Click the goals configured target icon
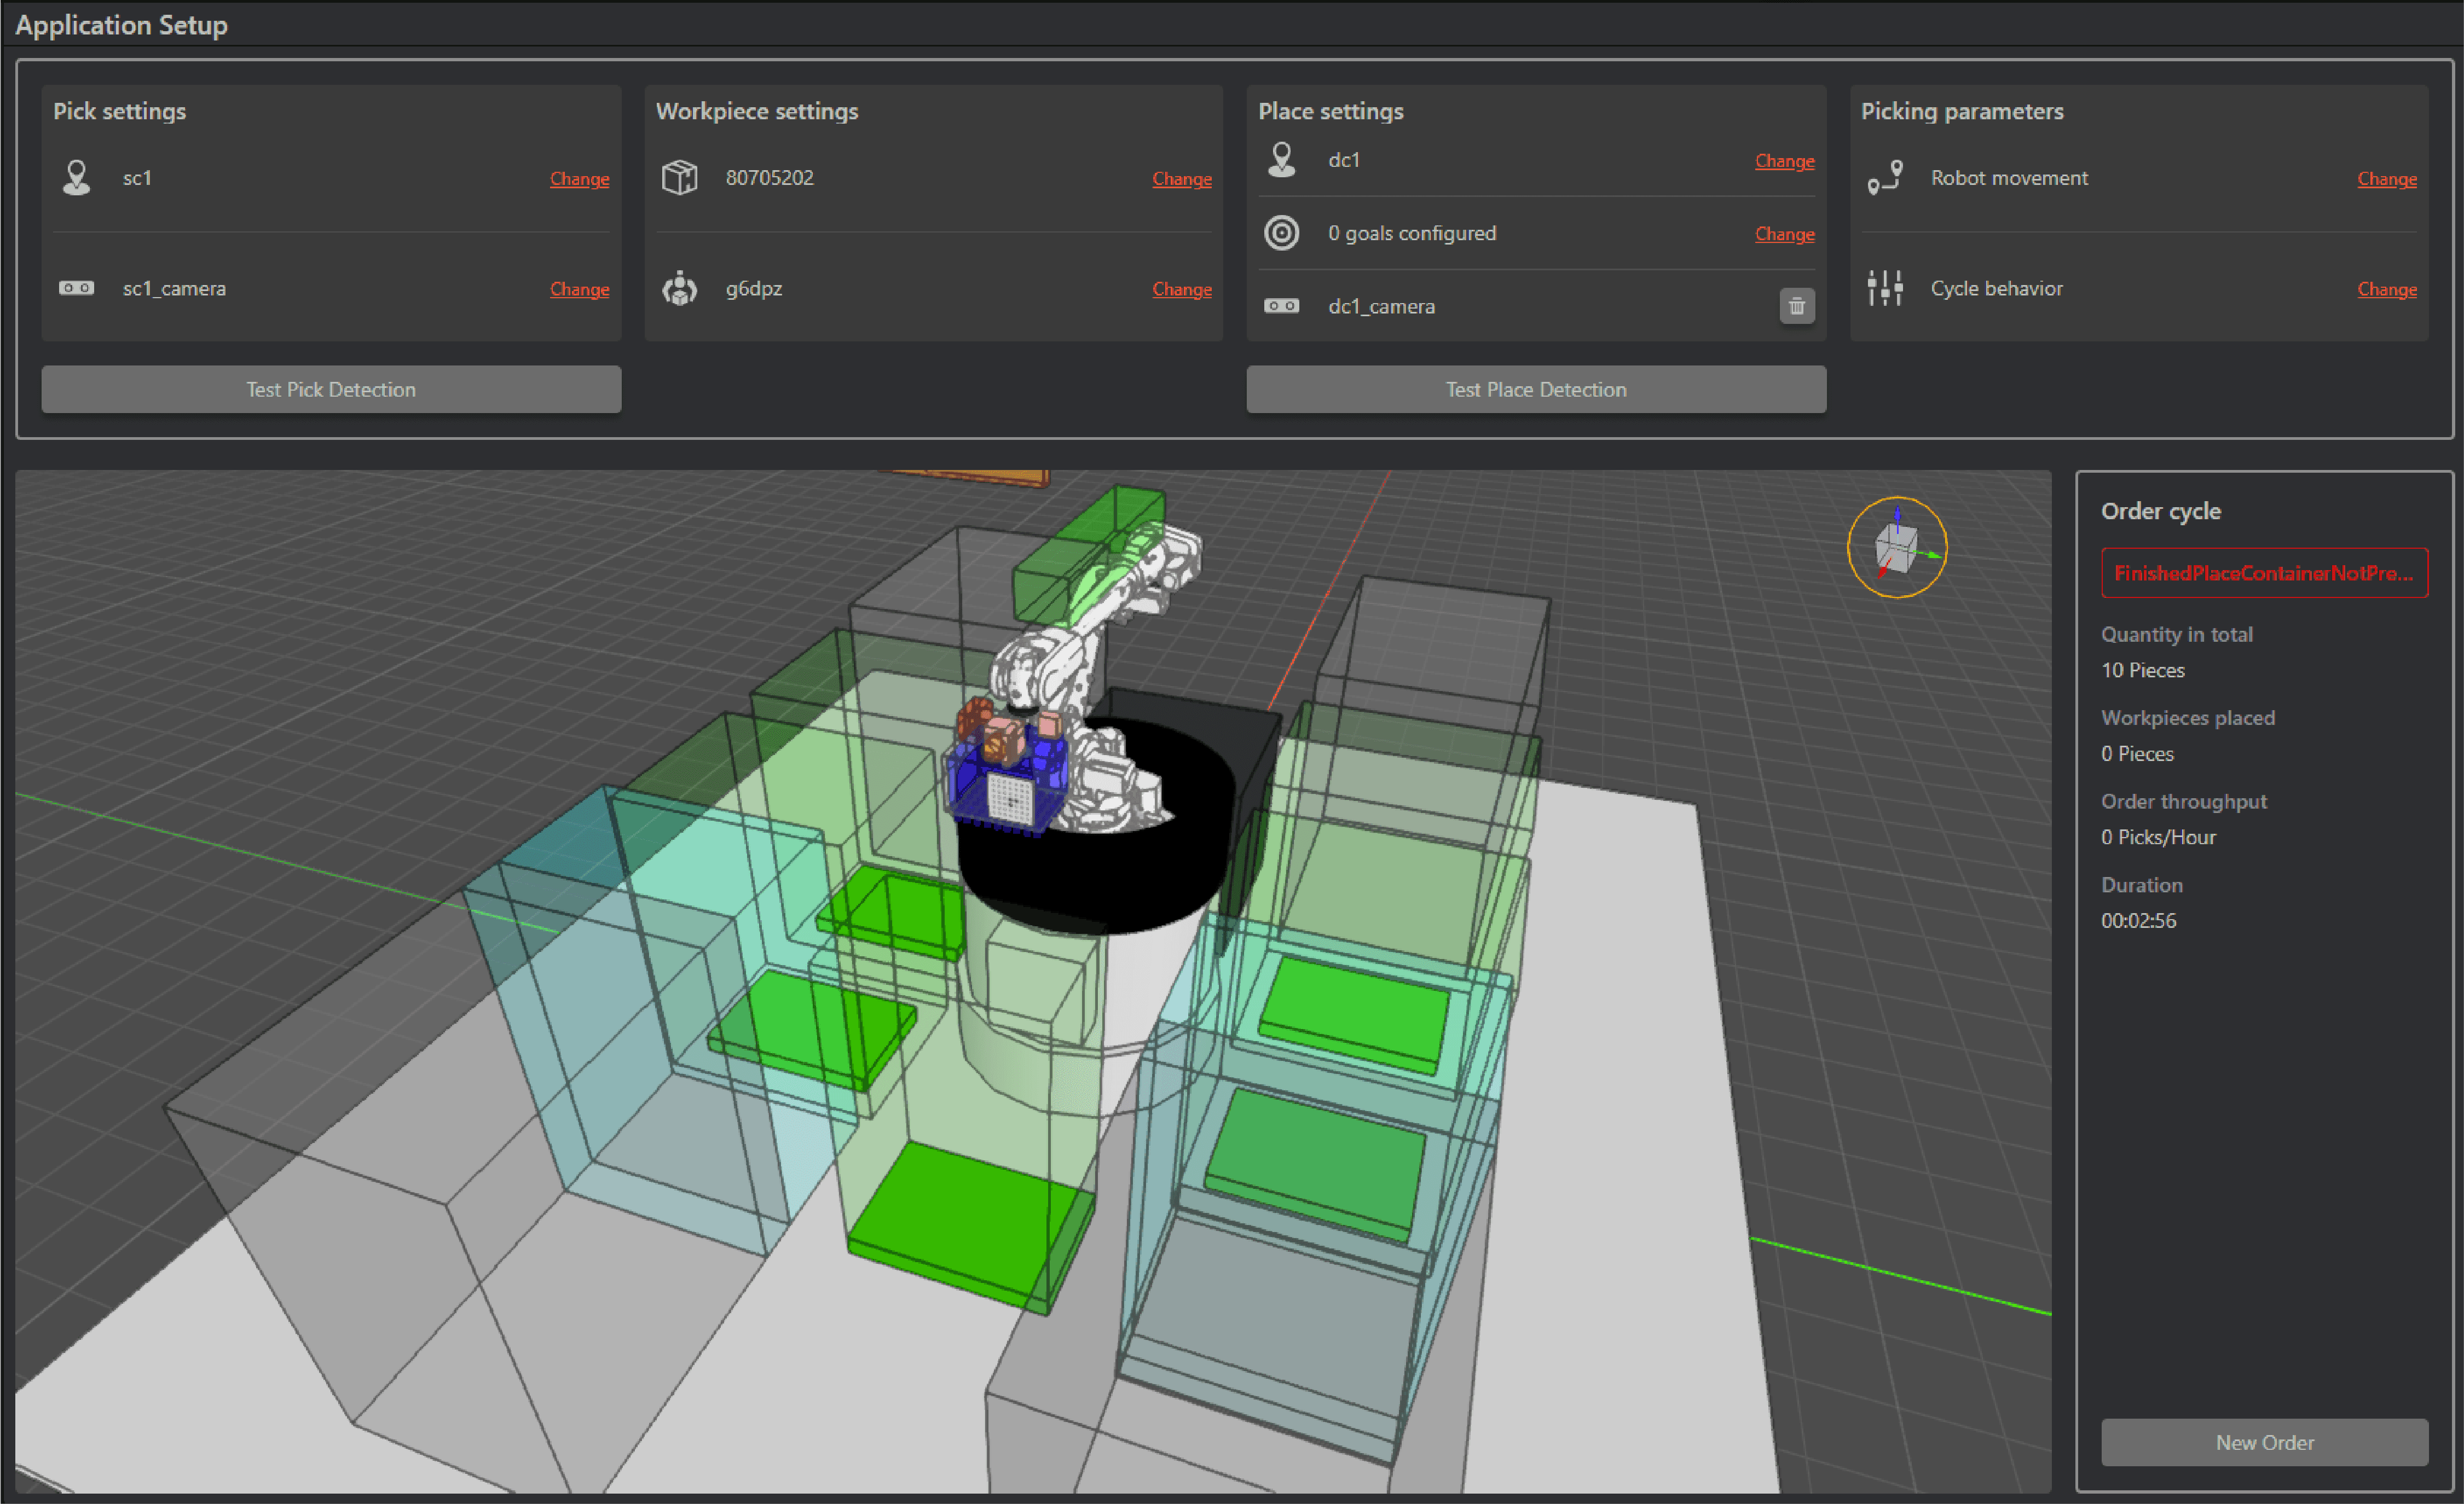The width and height of the screenshot is (2464, 1504). [1281, 233]
